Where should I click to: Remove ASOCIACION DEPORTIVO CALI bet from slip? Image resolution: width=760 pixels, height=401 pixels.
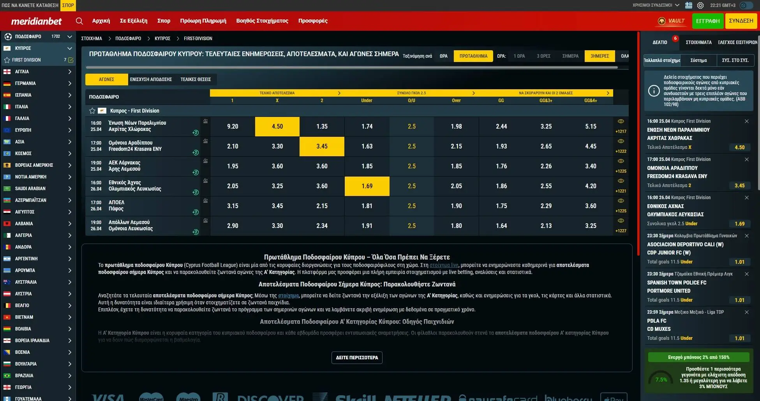tap(747, 236)
